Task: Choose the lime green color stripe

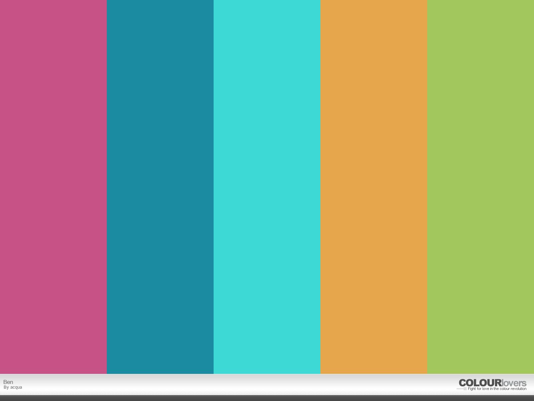Action: coord(481,187)
